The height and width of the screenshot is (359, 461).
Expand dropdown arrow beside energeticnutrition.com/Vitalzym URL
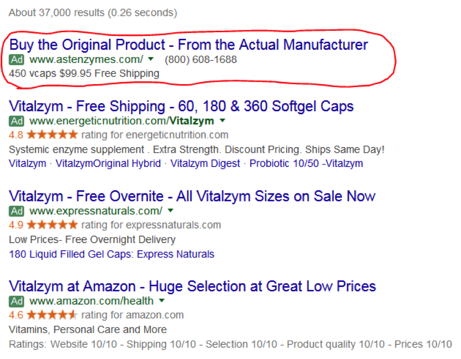(222, 121)
